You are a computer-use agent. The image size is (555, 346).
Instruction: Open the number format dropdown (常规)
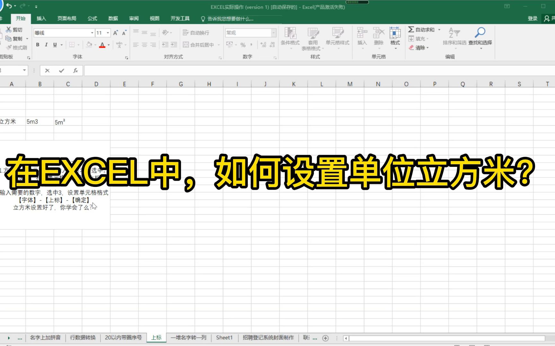point(274,33)
